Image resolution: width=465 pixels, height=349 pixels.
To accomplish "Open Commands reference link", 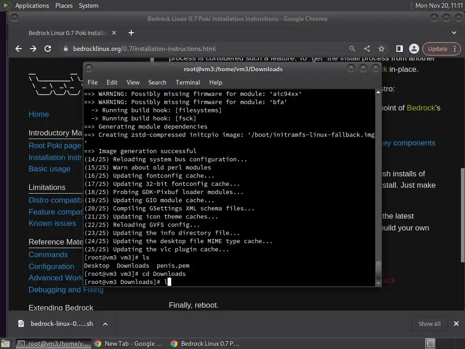I will pos(48,255).
